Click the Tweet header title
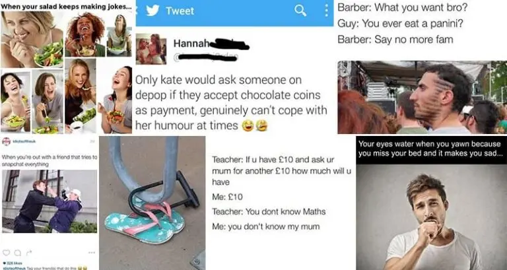This screenshot has width=507, height=270. point(180,11)
